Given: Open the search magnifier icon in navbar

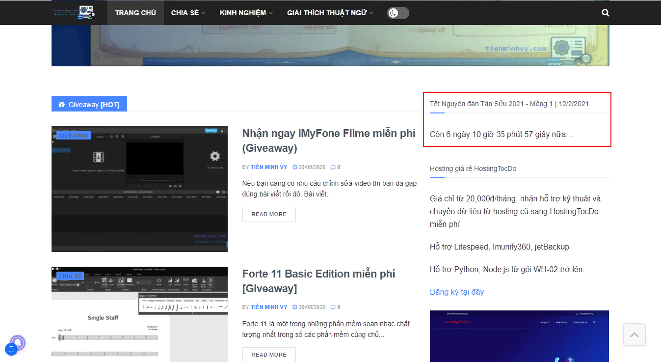Looking at the screenshot, I should pos(605,13).
